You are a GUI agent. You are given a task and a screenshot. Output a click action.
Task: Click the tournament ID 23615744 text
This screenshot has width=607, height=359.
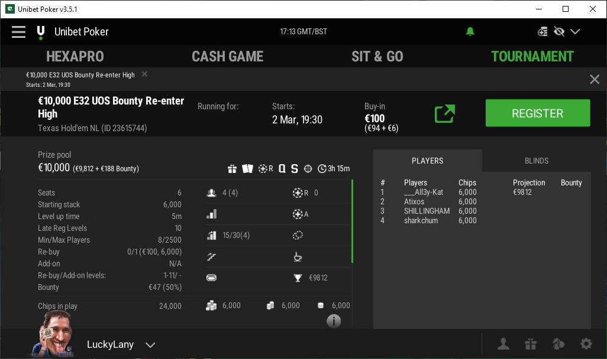click(124, 128)
